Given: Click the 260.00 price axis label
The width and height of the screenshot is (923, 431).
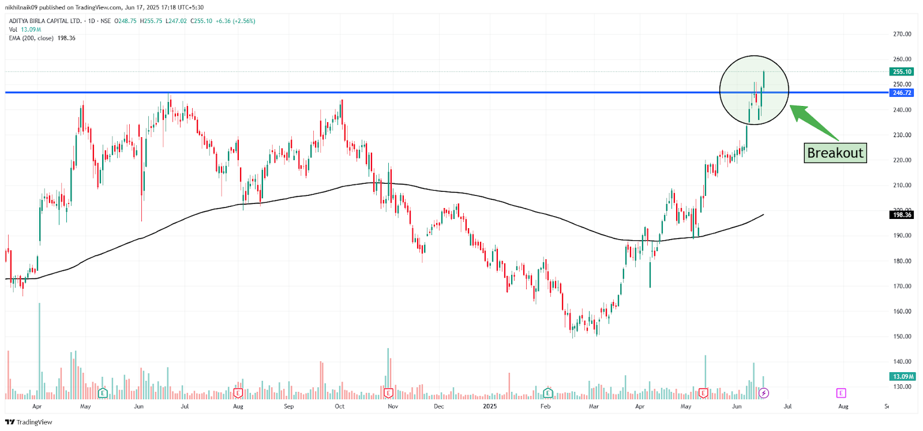Looking at the screenshot, I should 902,59.
